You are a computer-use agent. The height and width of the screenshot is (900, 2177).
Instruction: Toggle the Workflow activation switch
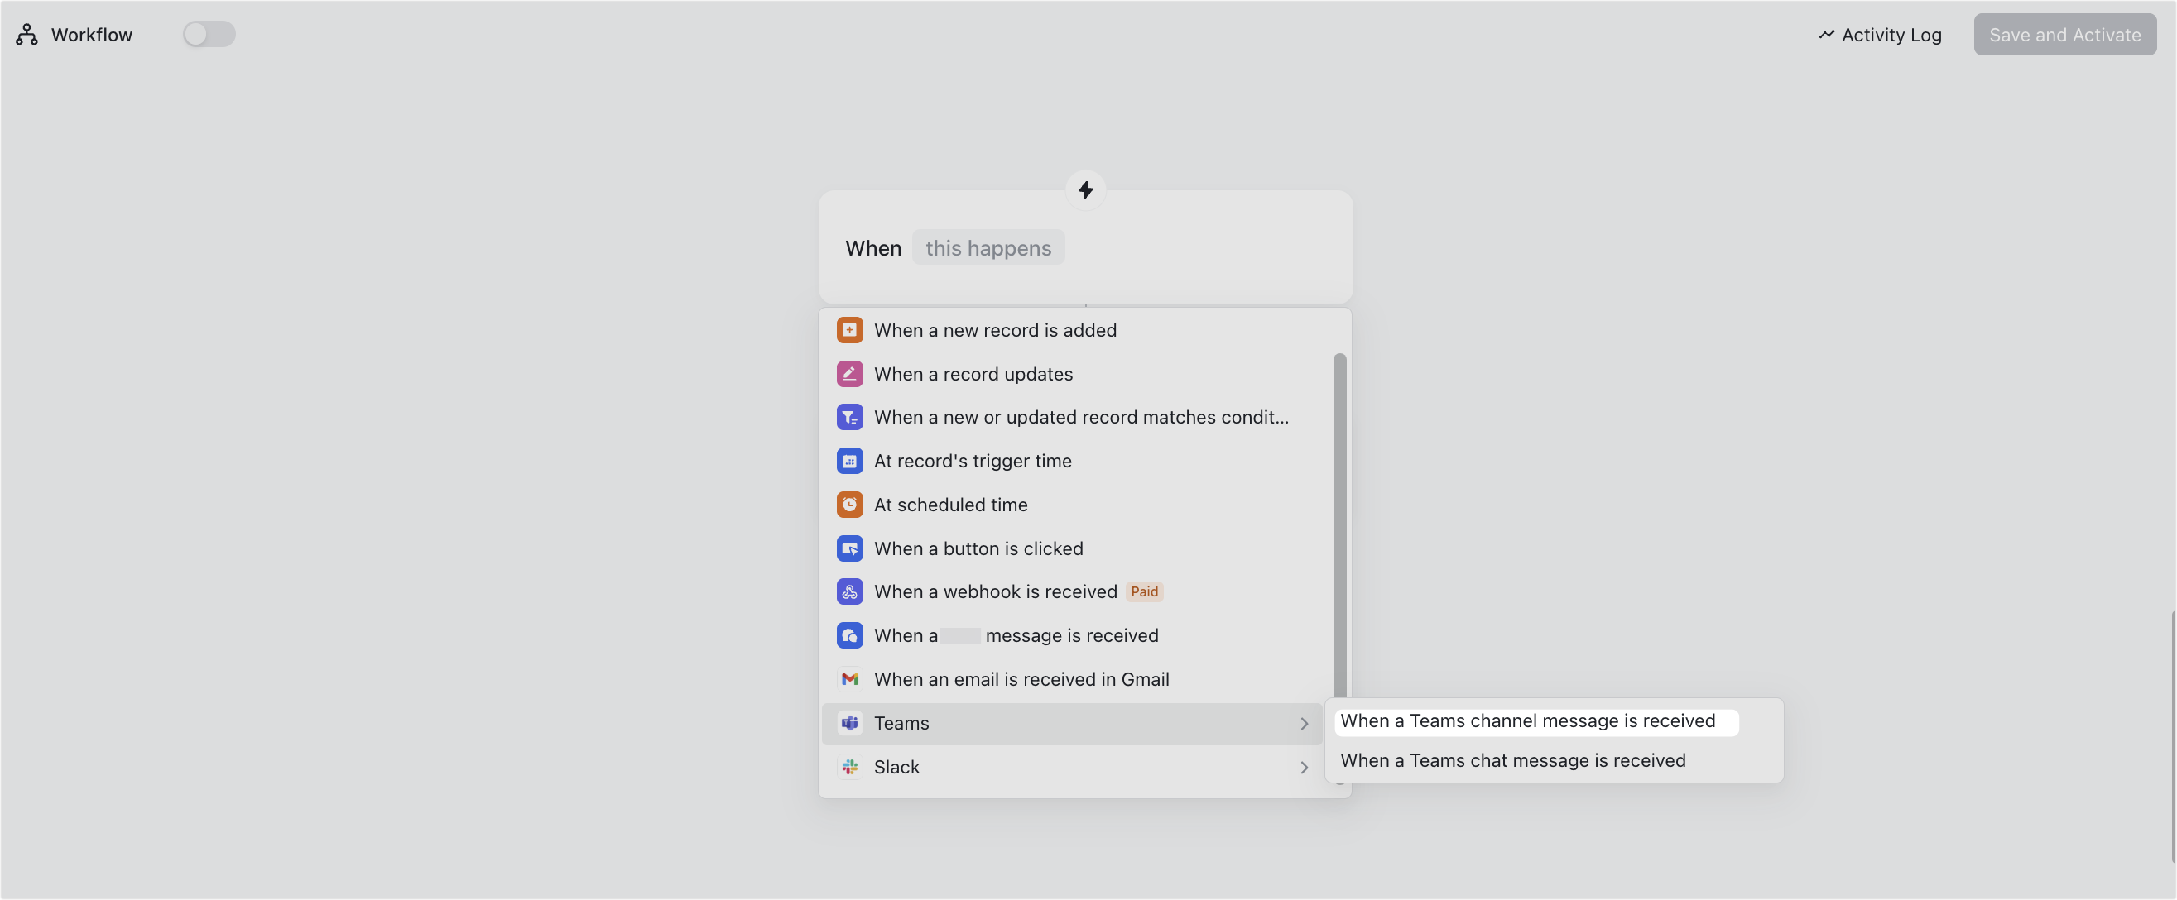[209, 35]
